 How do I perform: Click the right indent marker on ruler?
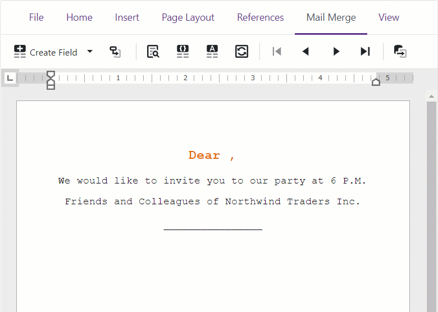(376, 82)
